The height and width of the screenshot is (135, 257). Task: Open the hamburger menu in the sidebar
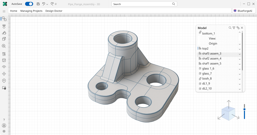4,11
